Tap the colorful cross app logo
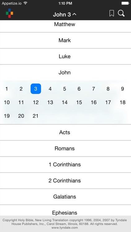 coord(10,13)
